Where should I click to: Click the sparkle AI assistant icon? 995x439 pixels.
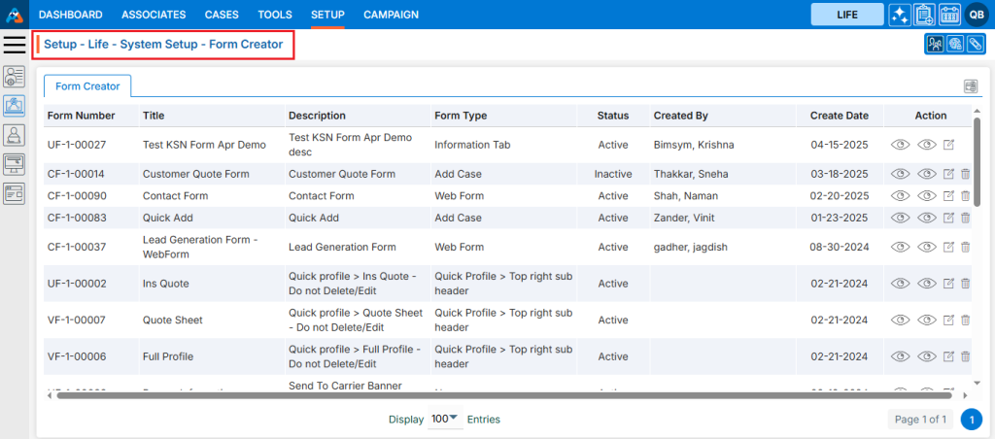(x=900, y=15)
